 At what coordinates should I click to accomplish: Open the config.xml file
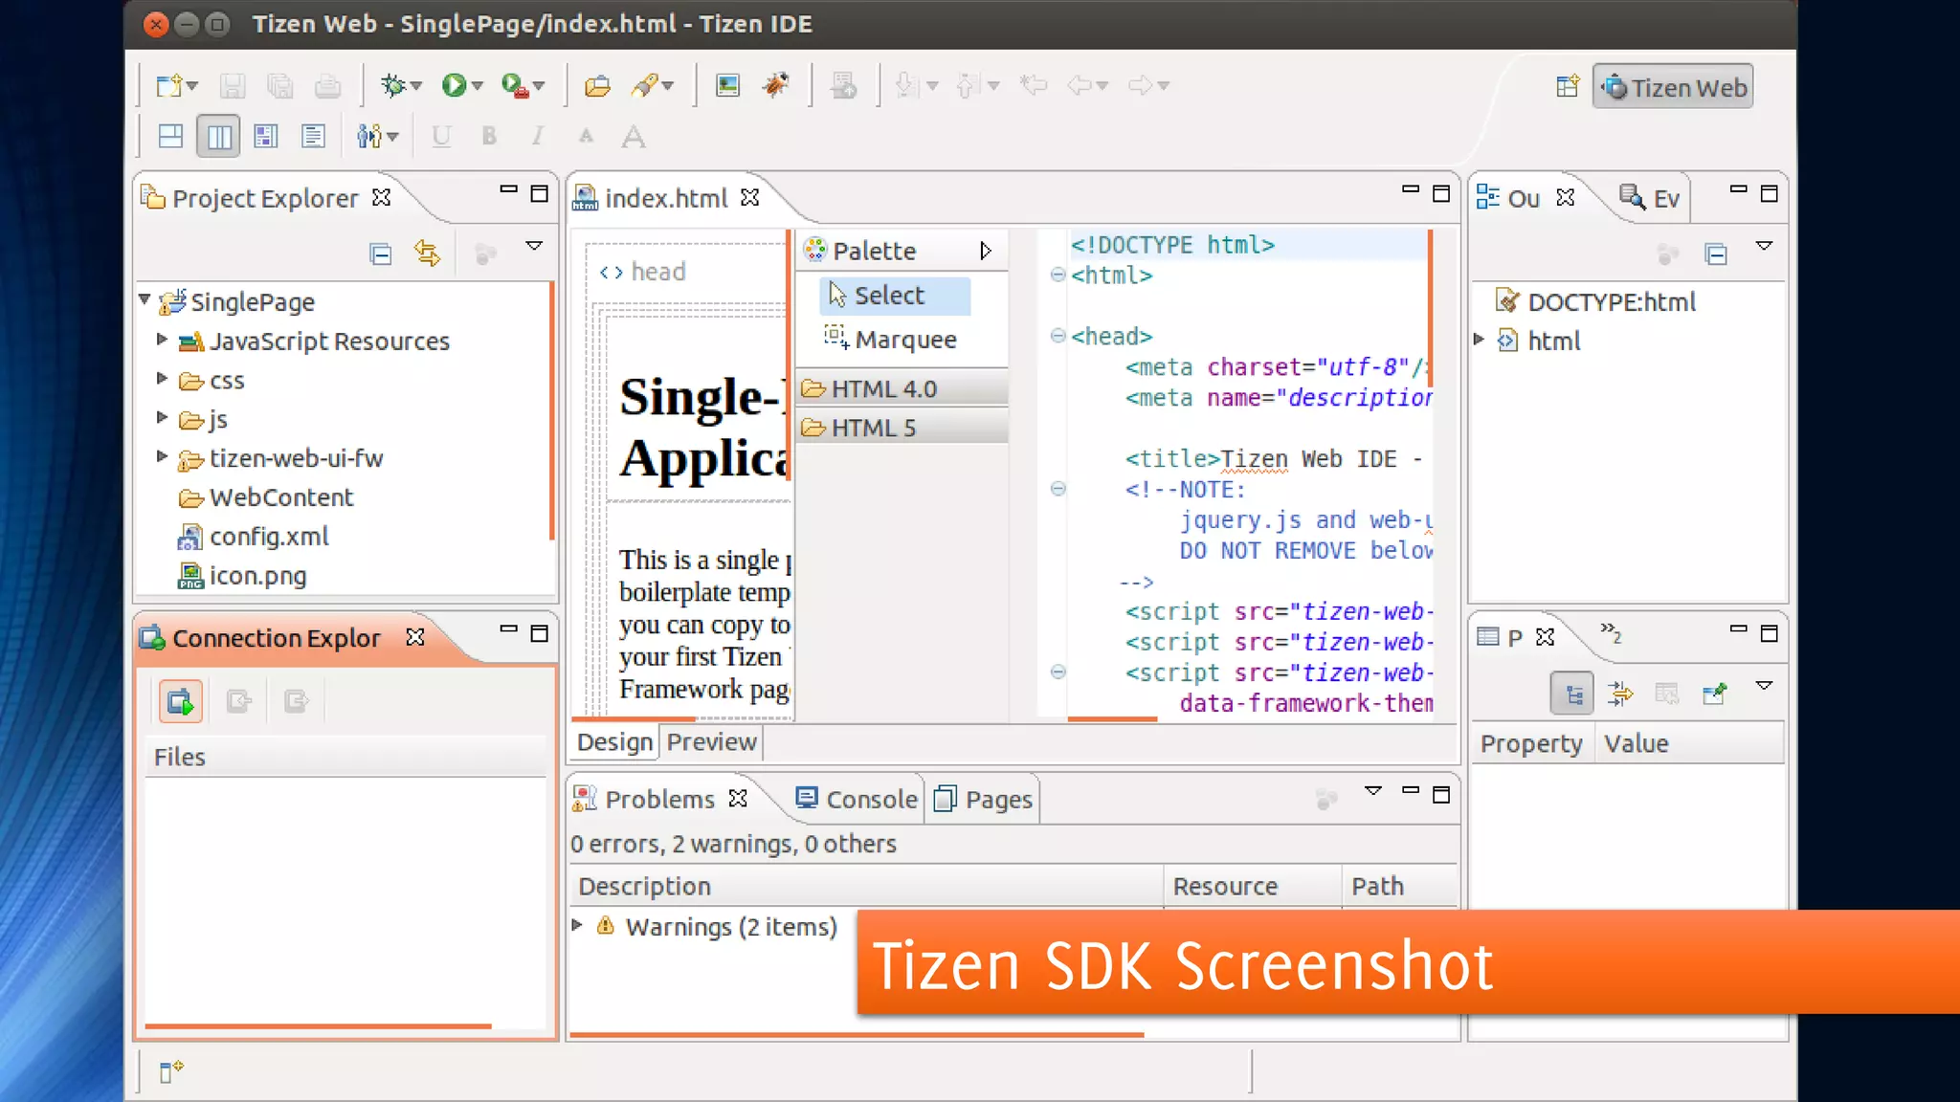(x=268, y=537)
